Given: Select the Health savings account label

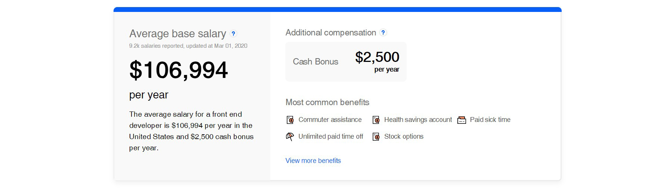Looking at the screenshot, I should pos(418,120).
